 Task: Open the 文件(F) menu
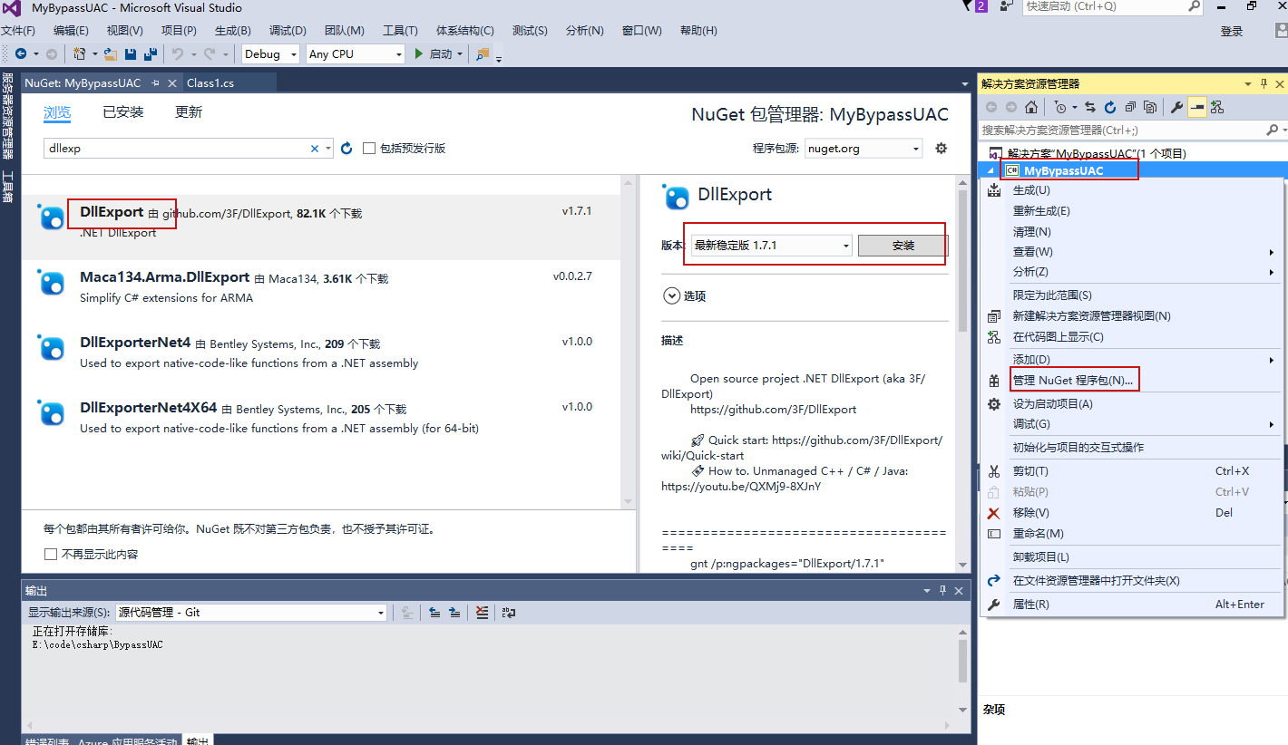tap(18, 30)
